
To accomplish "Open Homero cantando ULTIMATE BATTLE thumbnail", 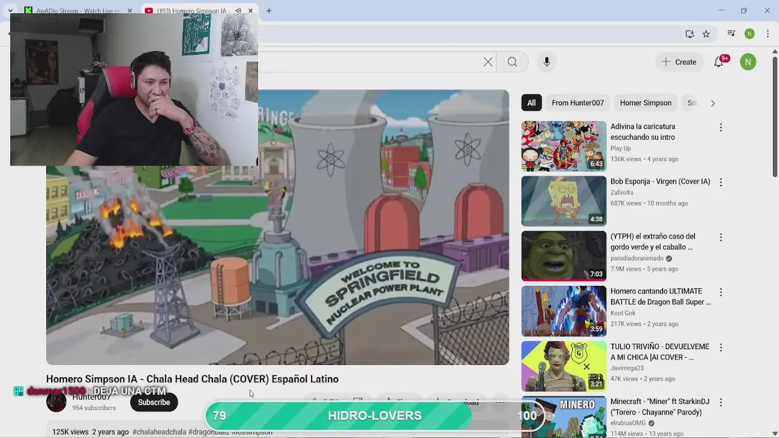I will coord(564,311).
